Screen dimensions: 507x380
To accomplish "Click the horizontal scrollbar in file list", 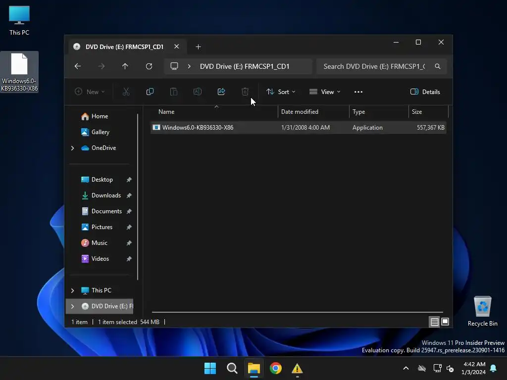I will point(297,312).
